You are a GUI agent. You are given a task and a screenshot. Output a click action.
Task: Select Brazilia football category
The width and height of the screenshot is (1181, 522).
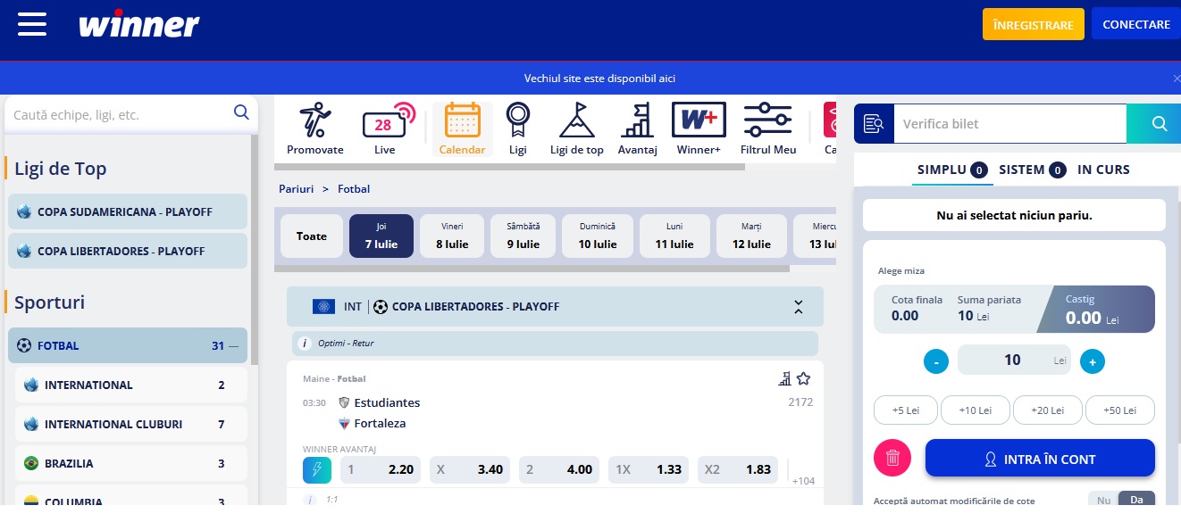(131, 463)
